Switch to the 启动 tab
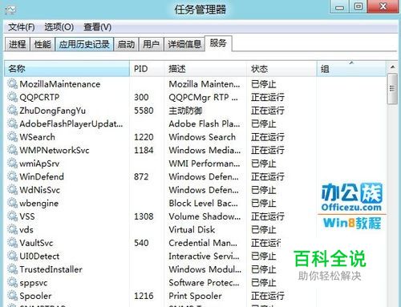Image resolution: width=401 pixels, height=307 pixels. 126,44
